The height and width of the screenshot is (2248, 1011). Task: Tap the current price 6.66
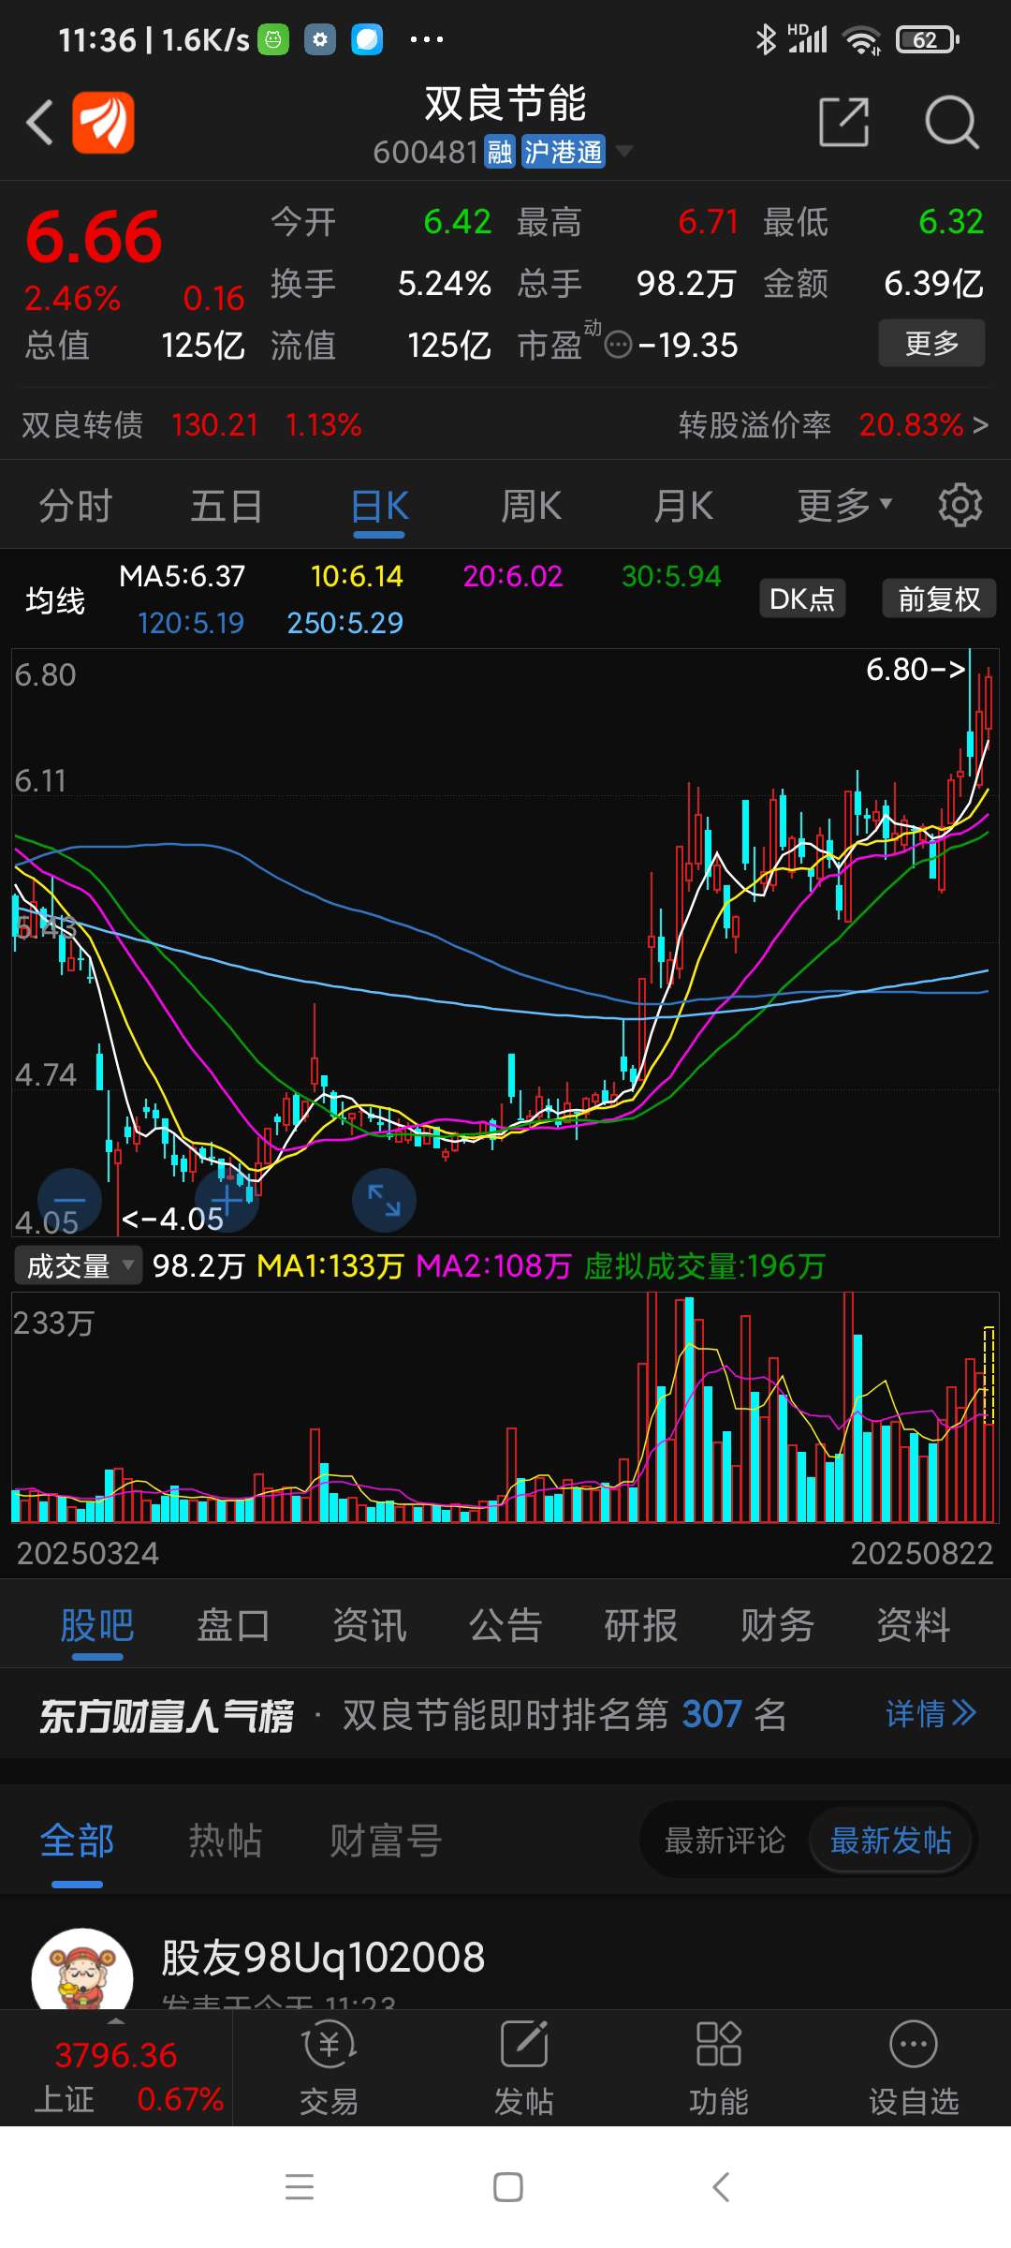(x=94, y=237)
